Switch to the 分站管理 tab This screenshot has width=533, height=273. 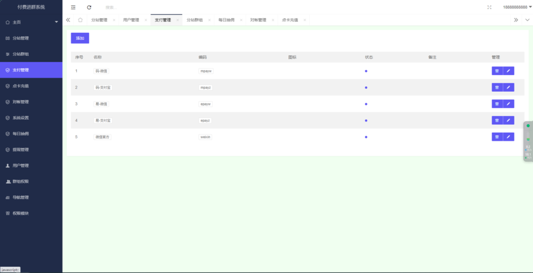pyautogui.click(x=99, y=20)
